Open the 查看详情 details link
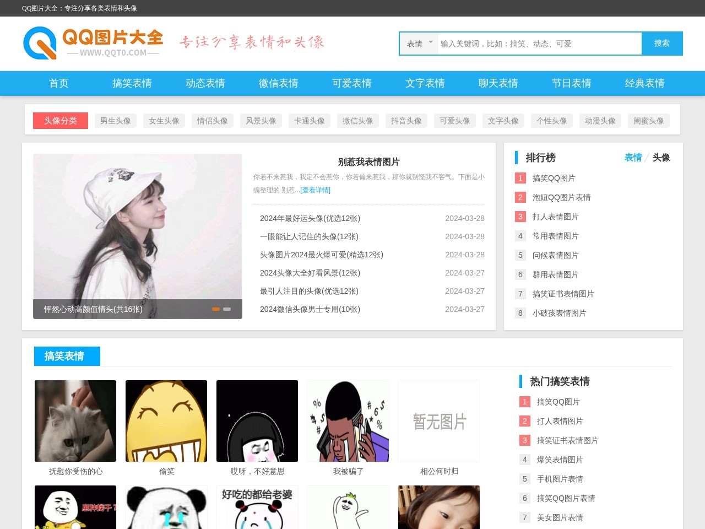This screenshot has width=705, height=529. [315, 190]
